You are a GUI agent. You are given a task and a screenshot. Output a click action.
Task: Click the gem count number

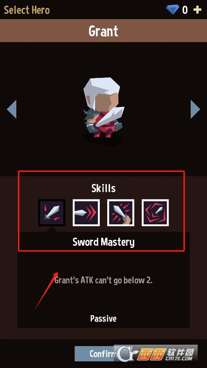point(185,10)
